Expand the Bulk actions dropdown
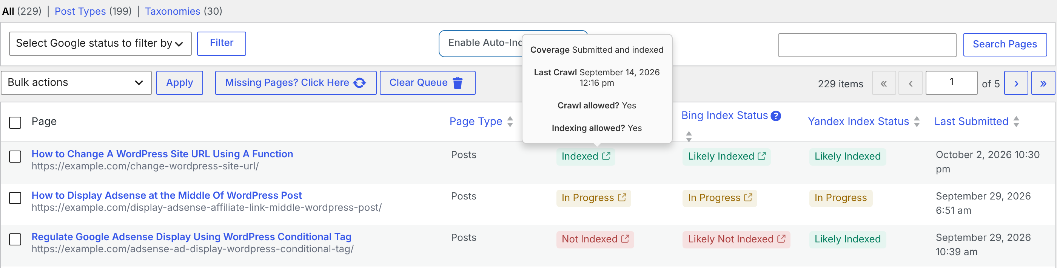The image size is (1057, 268). [x=76, y=83]
